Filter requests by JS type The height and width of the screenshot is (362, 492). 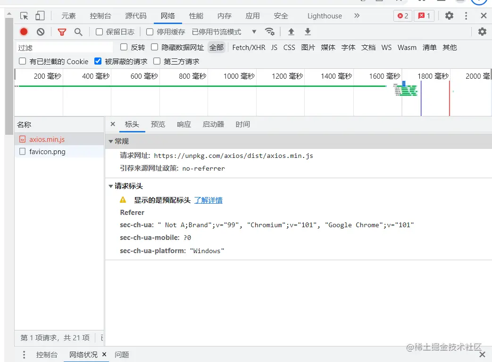[275, 47]
